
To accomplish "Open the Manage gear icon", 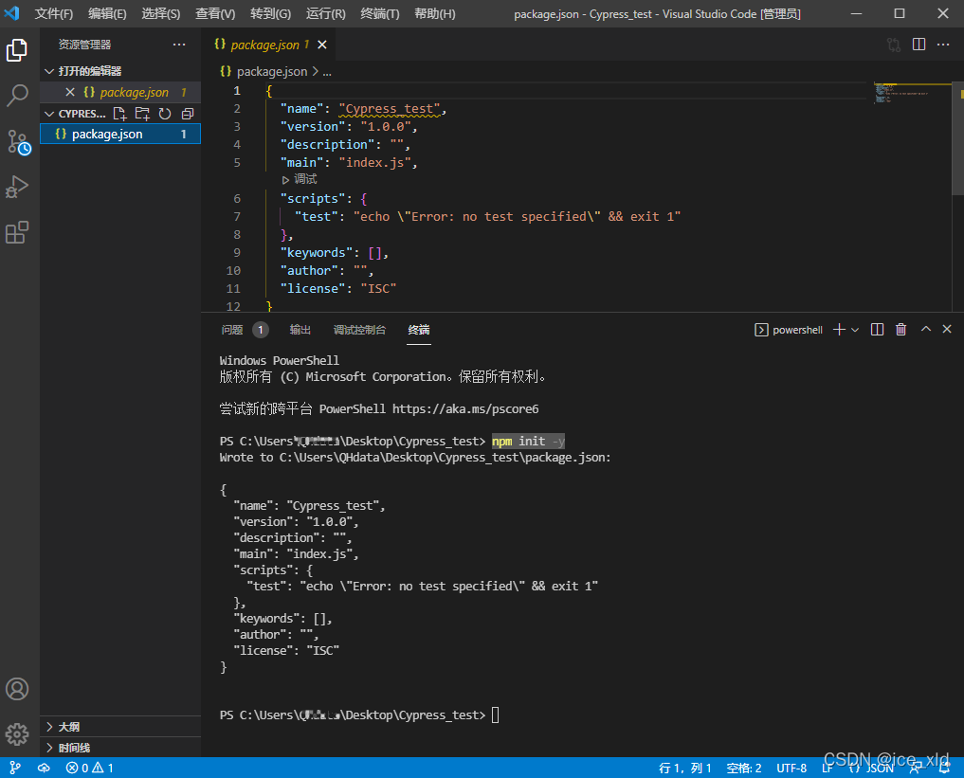I will [17, 733].
